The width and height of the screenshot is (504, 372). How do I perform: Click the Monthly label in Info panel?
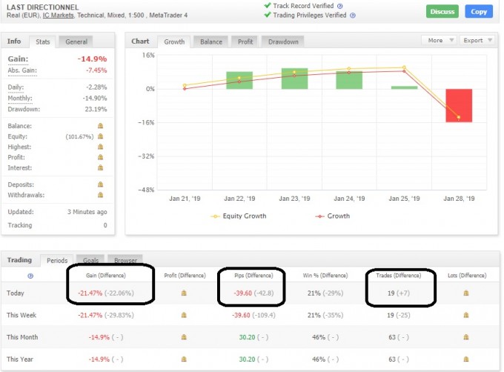[20, 99]
